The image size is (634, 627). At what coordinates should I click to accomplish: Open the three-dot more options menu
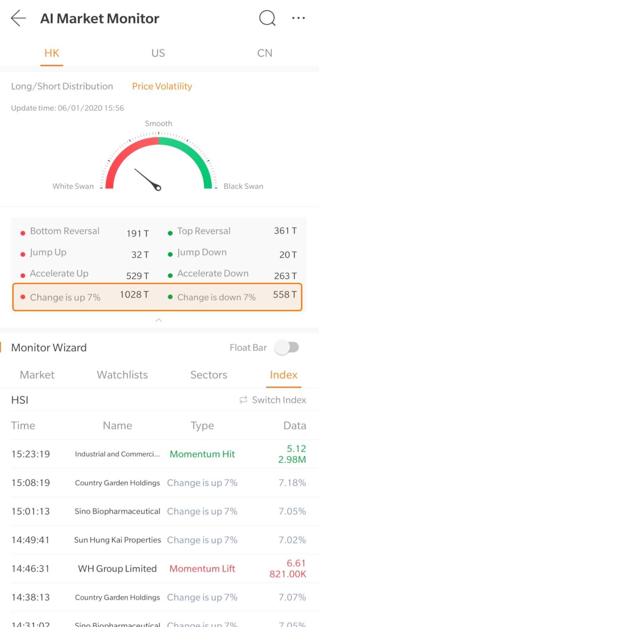(298, 18)
